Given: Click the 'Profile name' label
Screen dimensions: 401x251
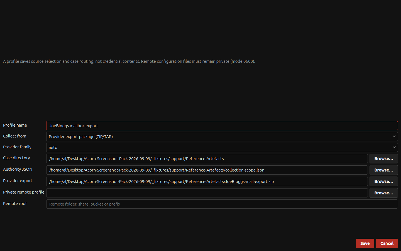Looking at the screenshot, I should pos(15,125).
